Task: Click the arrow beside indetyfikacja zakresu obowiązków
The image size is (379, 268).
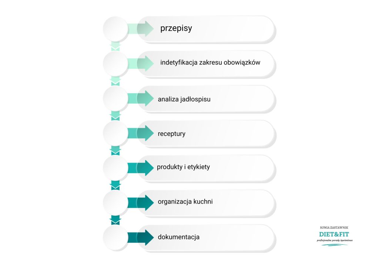Action: [x=140, y=63]
